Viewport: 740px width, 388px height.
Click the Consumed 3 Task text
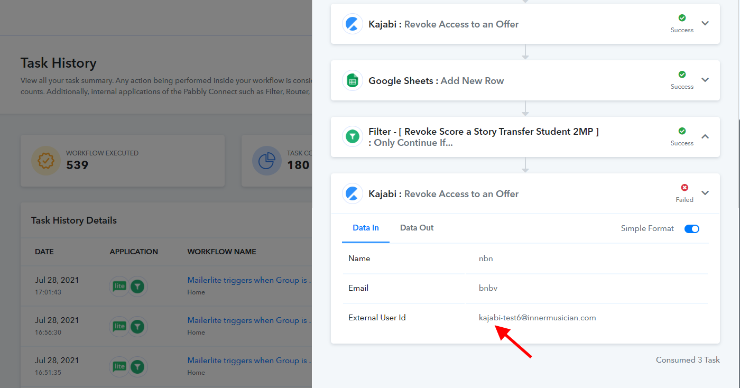point(688,360)
